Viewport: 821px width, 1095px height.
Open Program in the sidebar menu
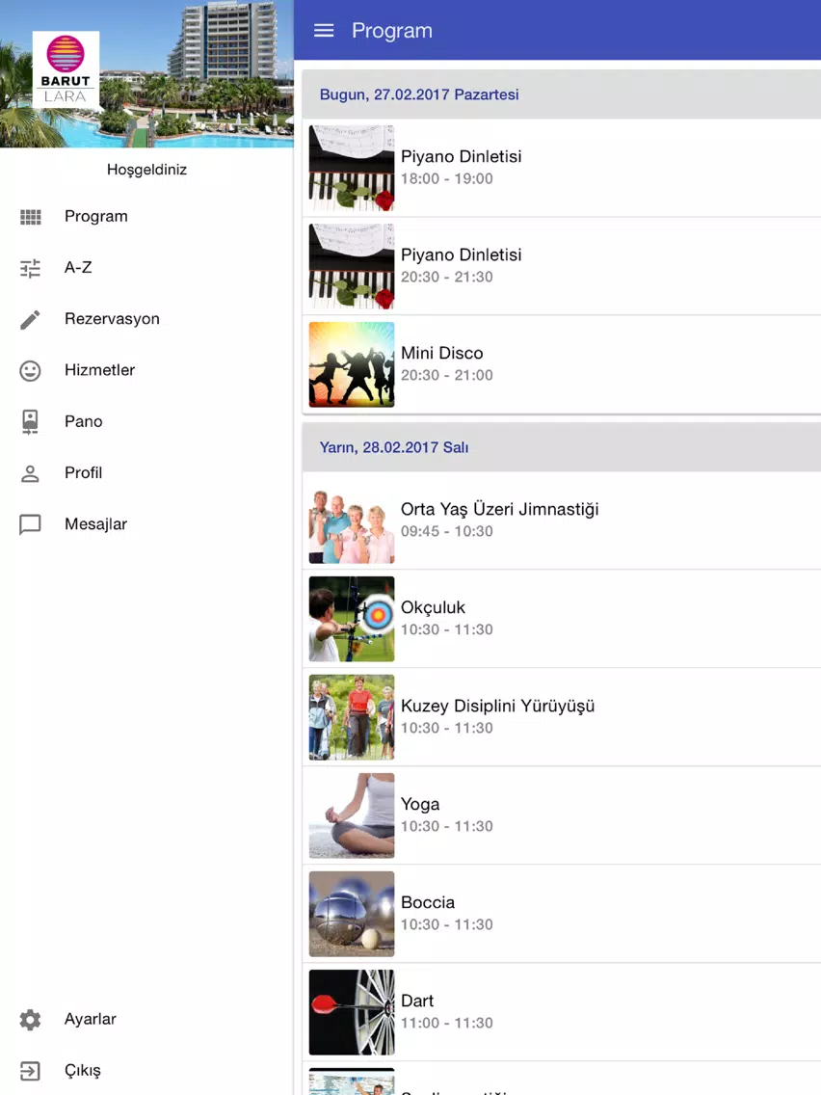(x=96, y=217)
